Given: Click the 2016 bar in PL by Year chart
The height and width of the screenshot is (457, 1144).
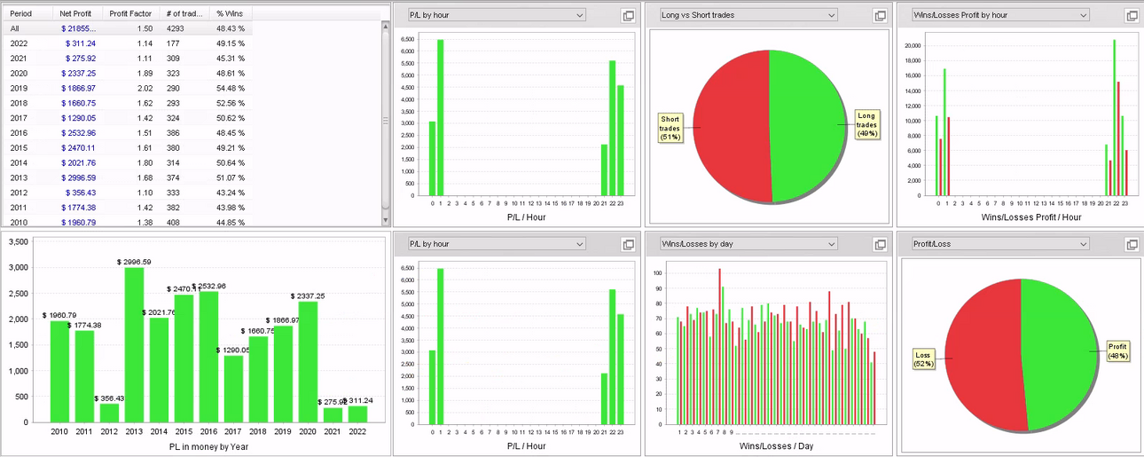Looking at the screenshot, I should [208, 357].
